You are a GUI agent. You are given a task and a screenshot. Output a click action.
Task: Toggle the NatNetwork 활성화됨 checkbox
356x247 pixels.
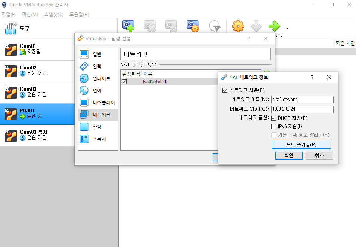pos(124,81)
